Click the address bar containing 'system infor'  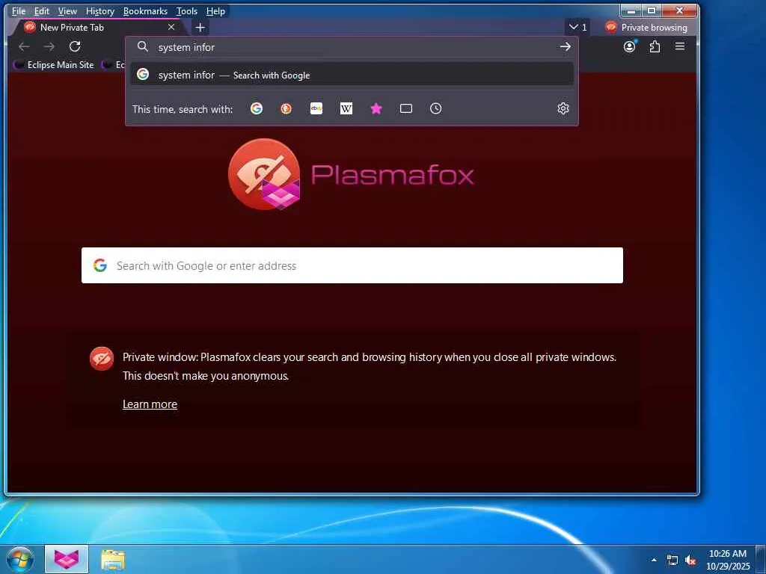click(x=352, y=47)
